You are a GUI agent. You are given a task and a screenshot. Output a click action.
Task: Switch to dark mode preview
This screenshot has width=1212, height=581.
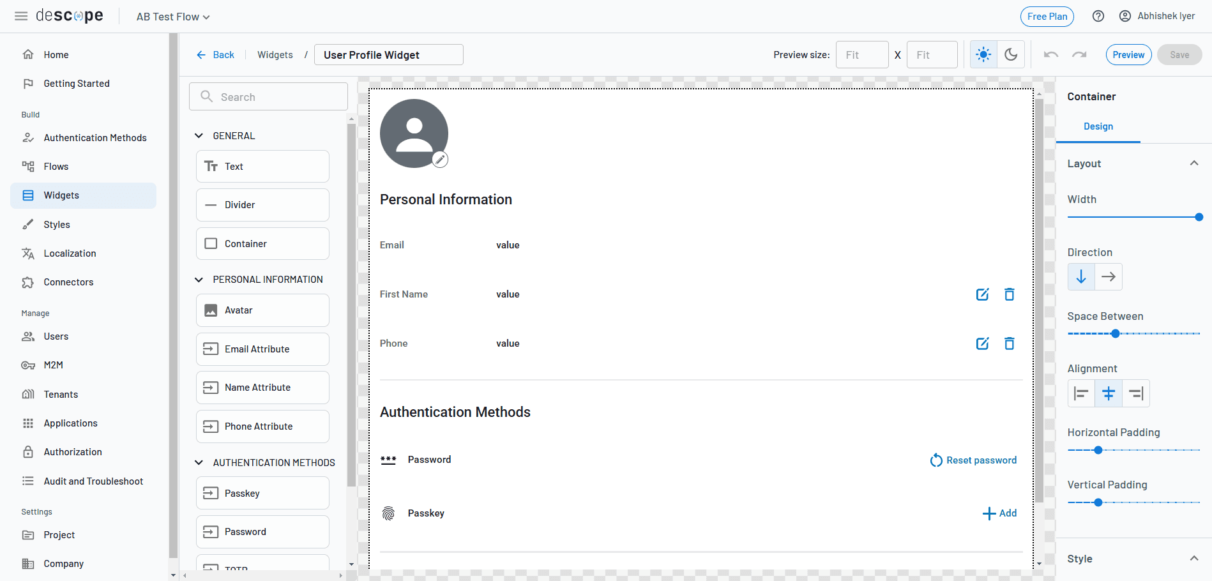pyautogui.click(x=1011, y=54)
